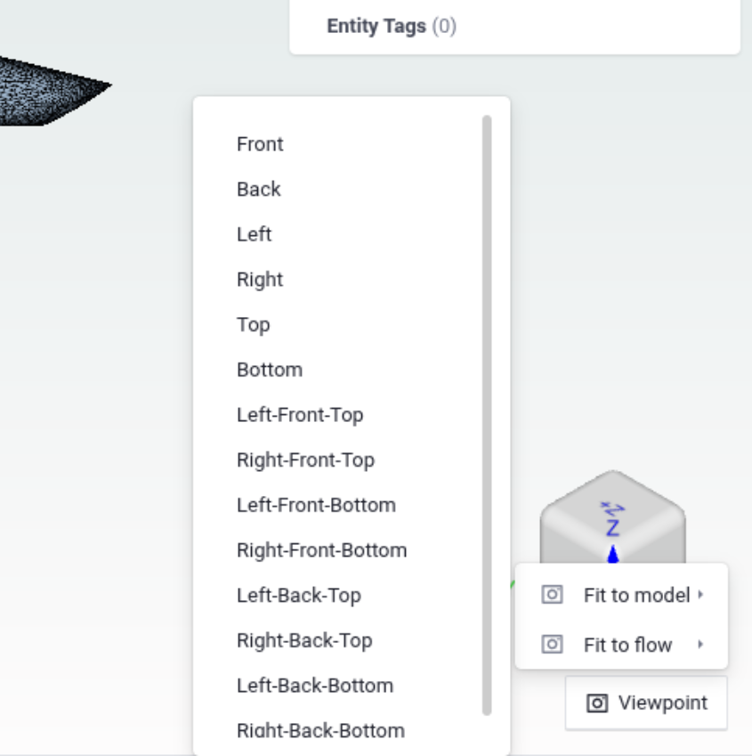Expand the Fit to flow submenu arrow
752x756 pixels.
point(700,644)
